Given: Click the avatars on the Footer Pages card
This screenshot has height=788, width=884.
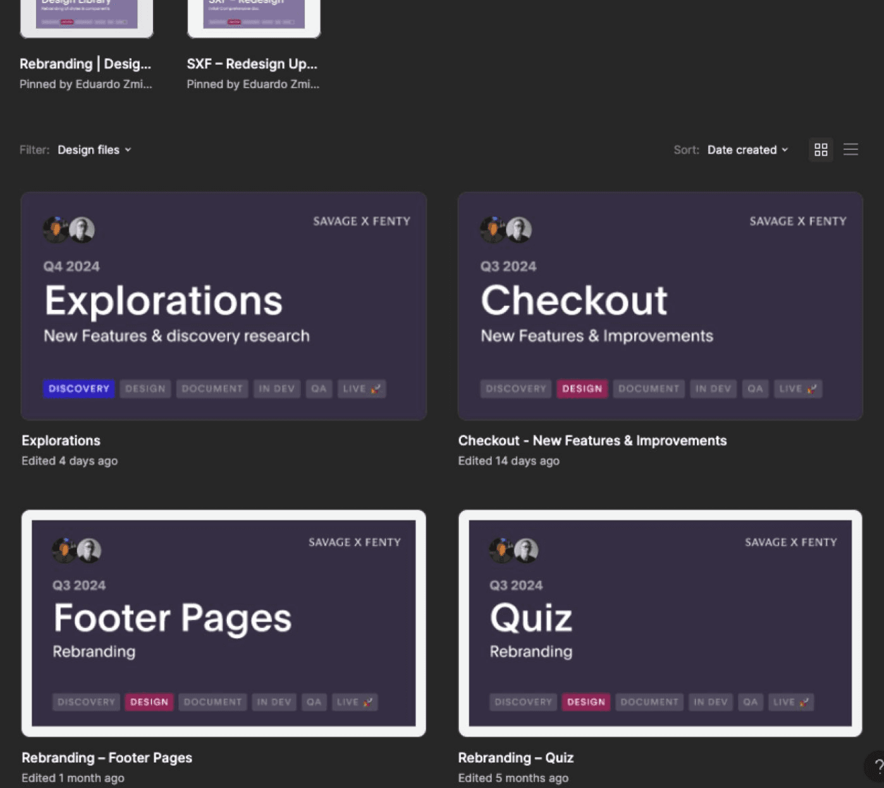Looking at the screenshot, I should pyautogui.click(x=77, y=550).
